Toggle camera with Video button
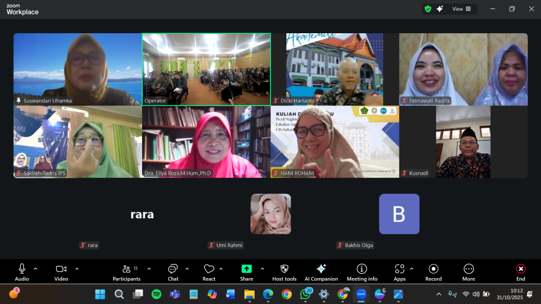 click(61, 271)
